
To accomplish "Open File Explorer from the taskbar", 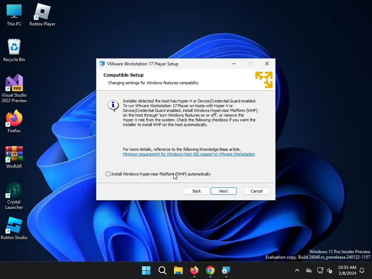I will pyautogui.click(x=178, y=270).
